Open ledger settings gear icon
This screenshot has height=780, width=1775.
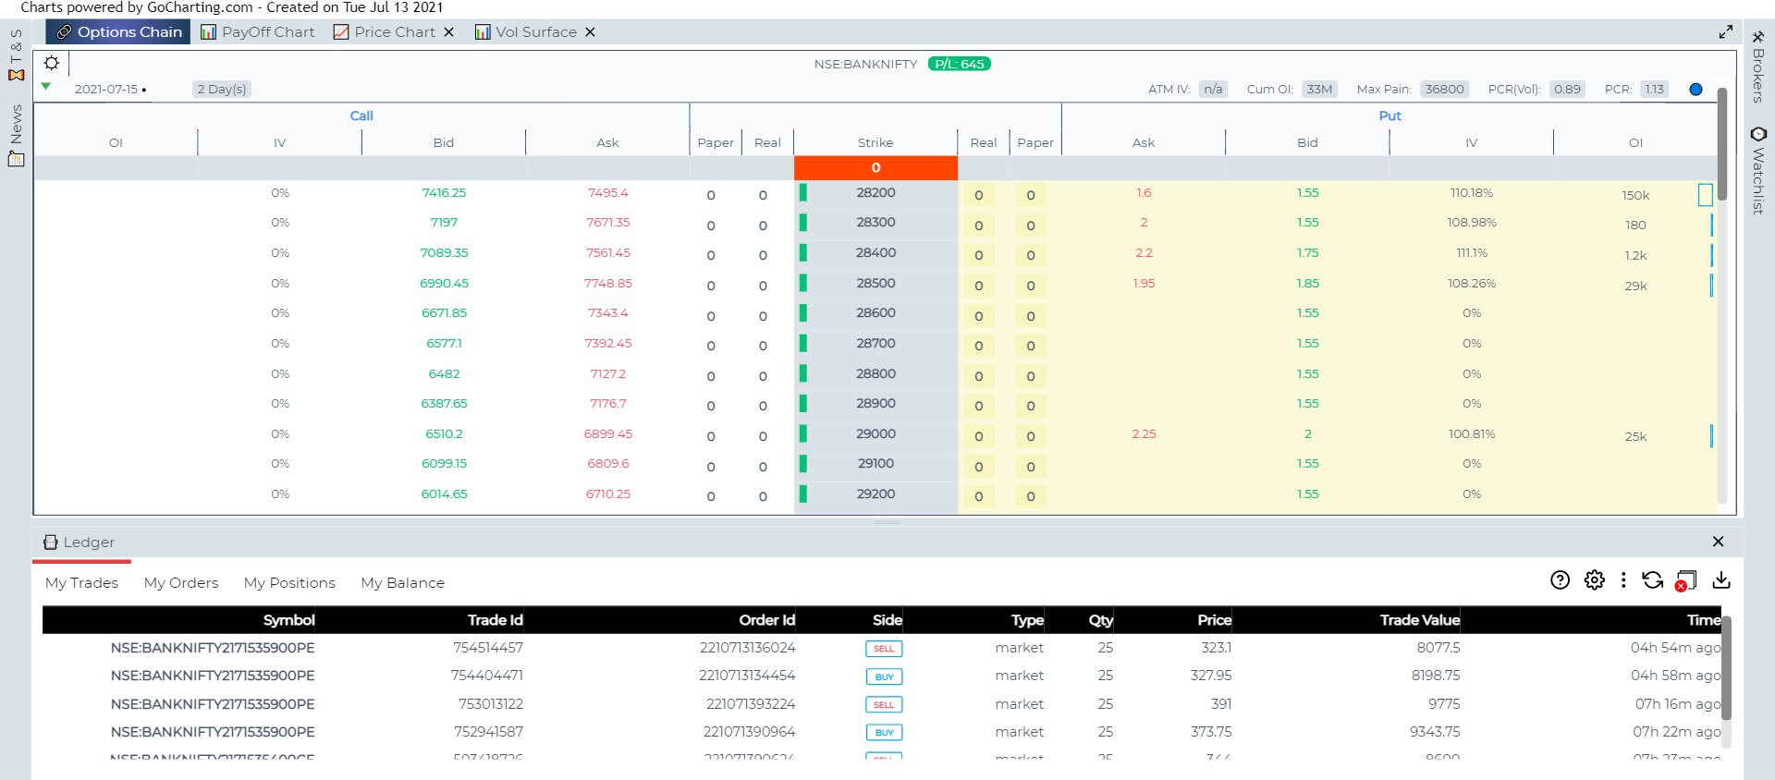[x=1594, y=580]
